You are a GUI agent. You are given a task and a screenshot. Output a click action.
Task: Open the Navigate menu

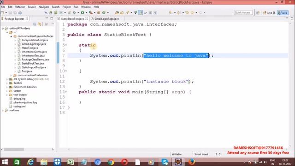(44, 7)
